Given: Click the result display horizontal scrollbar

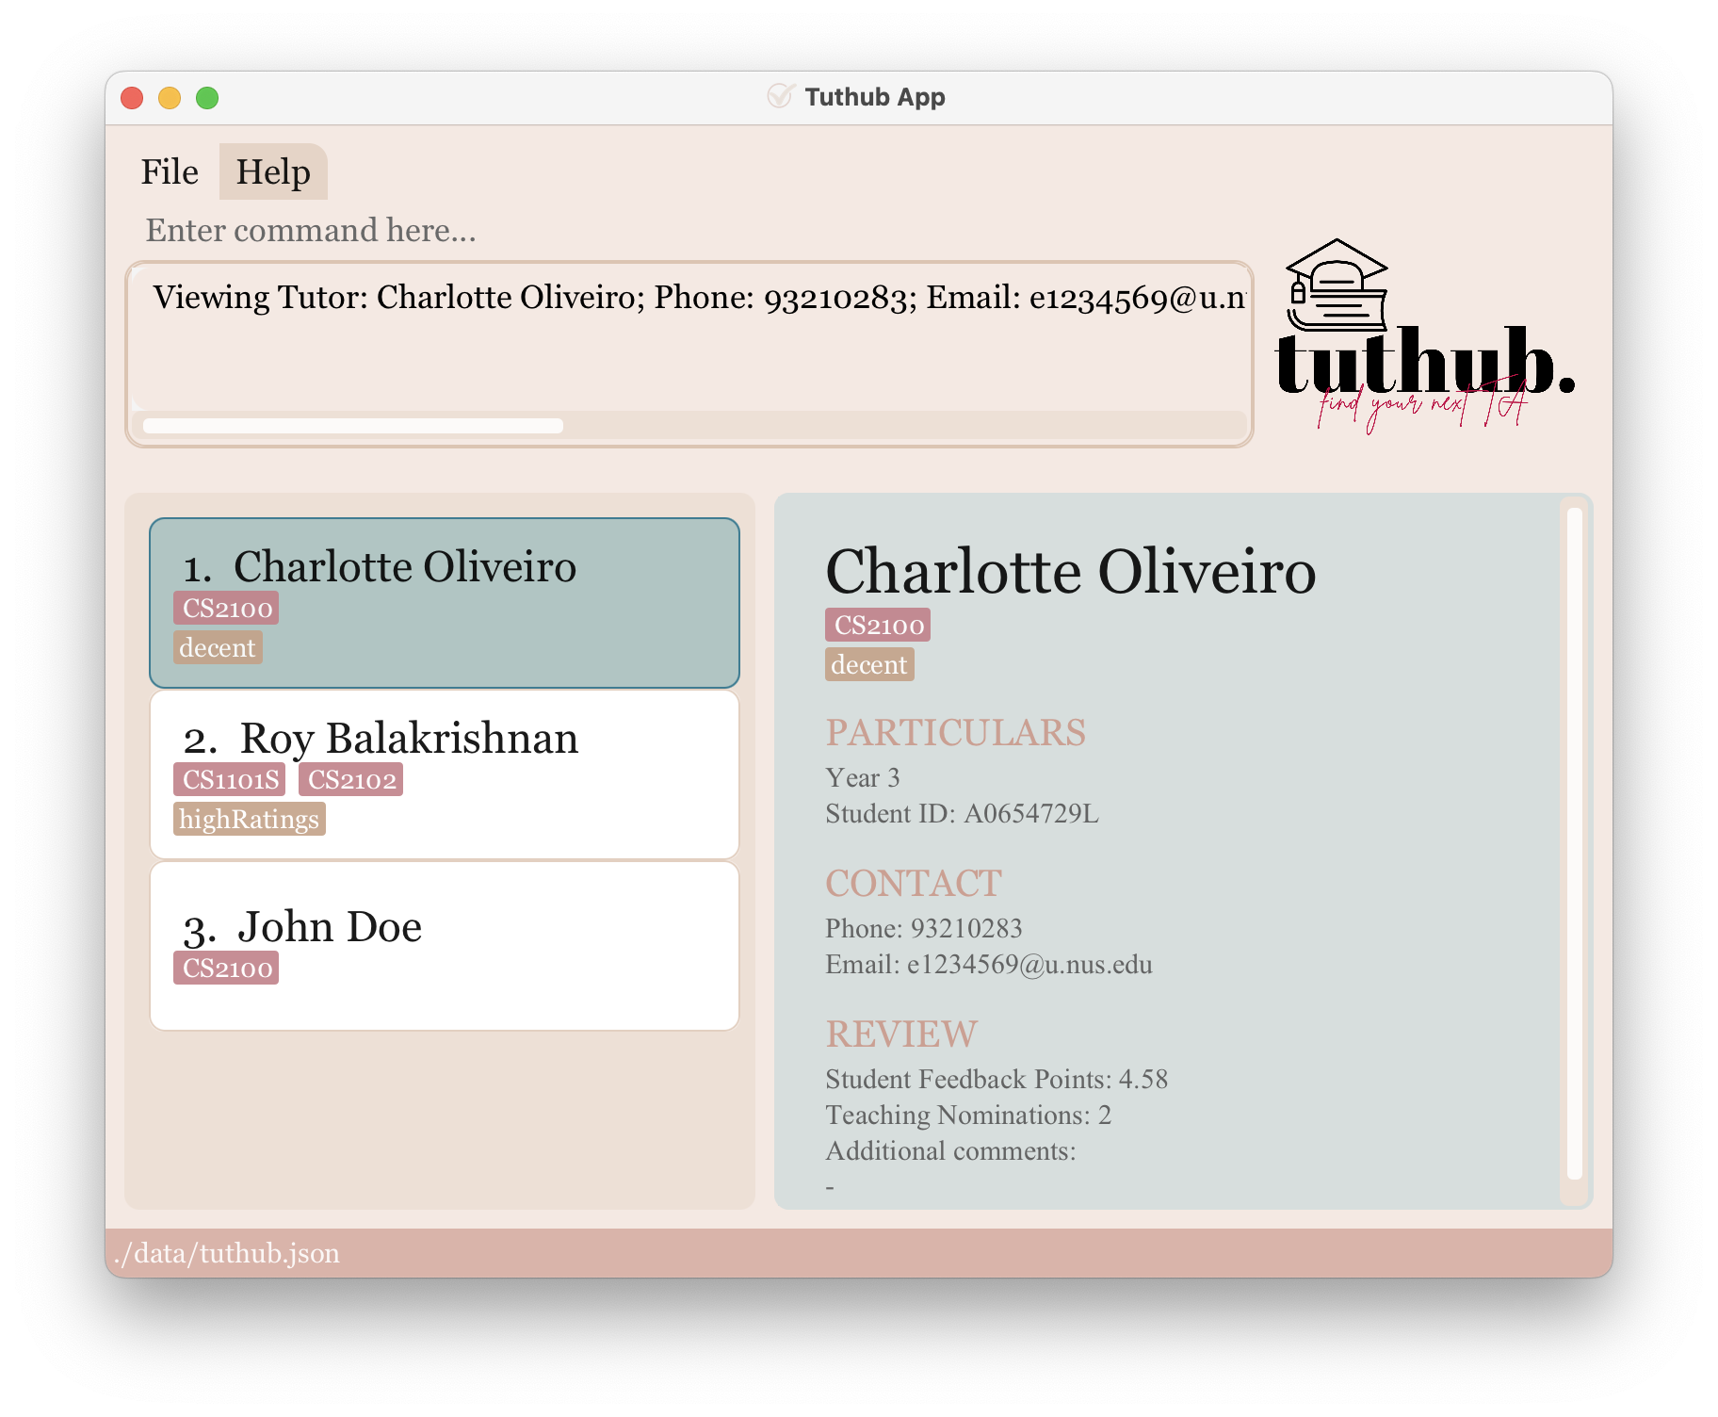Looking at the screenshot, I should (353, 426).
